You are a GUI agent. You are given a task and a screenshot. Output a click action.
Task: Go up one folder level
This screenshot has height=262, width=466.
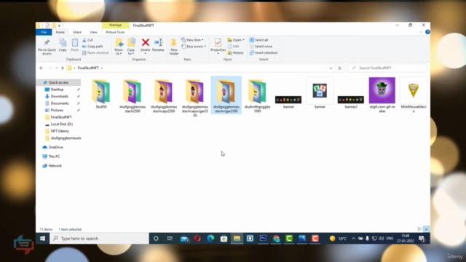(x=63, y=68)
